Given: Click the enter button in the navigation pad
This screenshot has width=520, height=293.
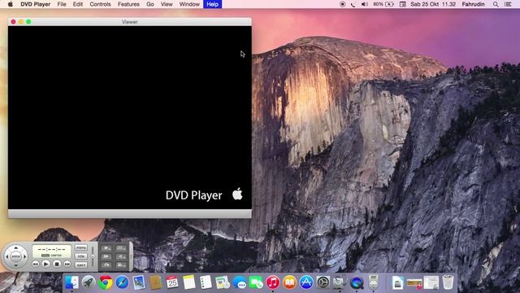Looking at the screenshot, I should 16,256.
